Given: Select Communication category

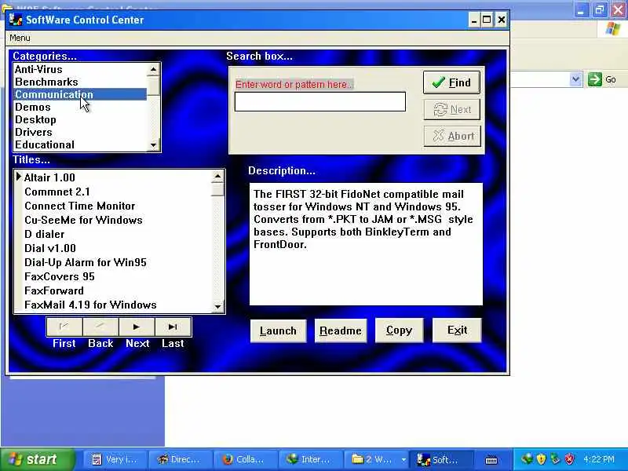Looking at the screenshot, I should pyautogui.click(x=80, y=94).
